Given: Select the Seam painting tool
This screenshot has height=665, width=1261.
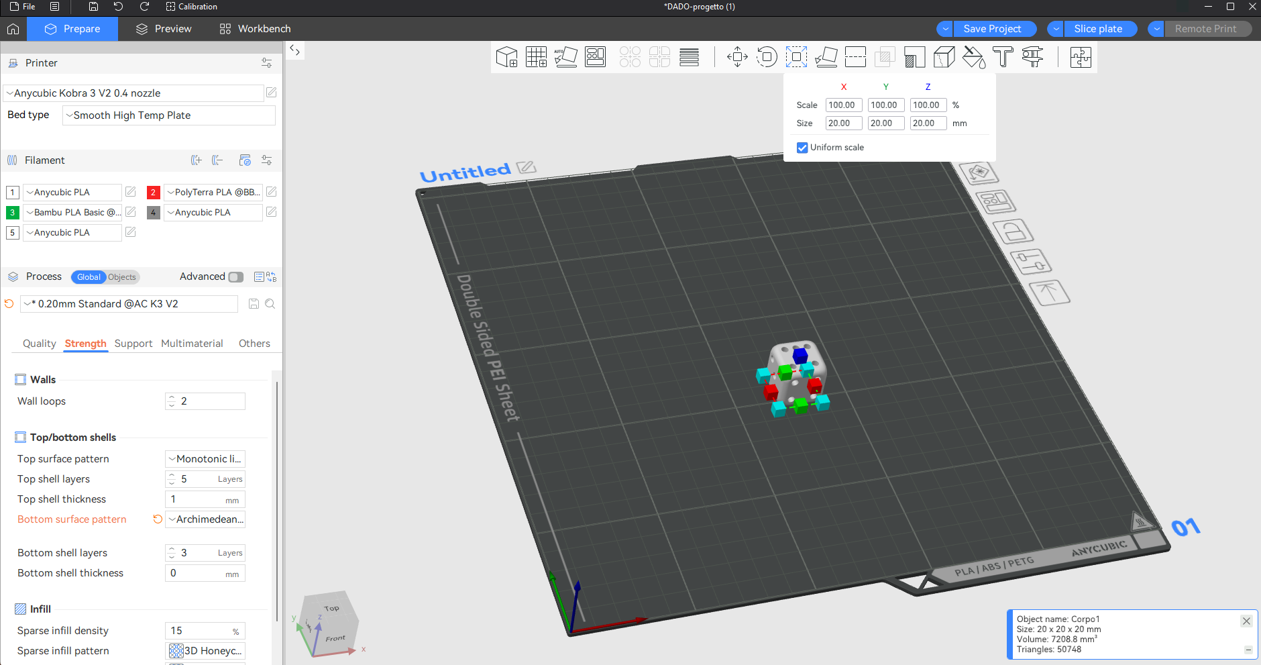Looking at the screenshot, I should pyautogui.click(x=944, y=57).
